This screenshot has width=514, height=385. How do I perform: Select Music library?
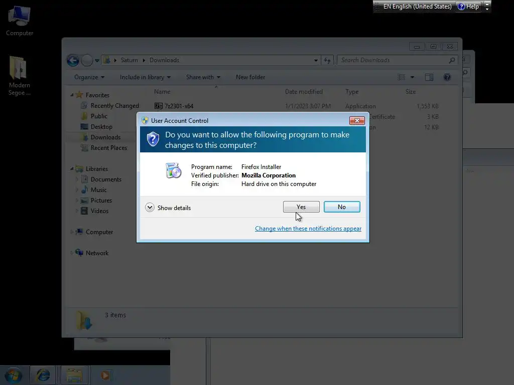[99, 190]
